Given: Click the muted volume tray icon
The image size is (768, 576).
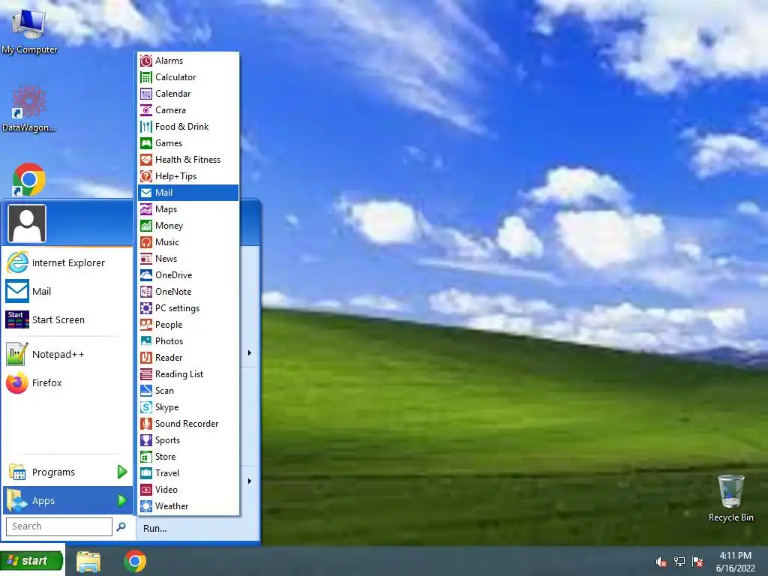Looking at the screenshot, I should click(661, 562).
